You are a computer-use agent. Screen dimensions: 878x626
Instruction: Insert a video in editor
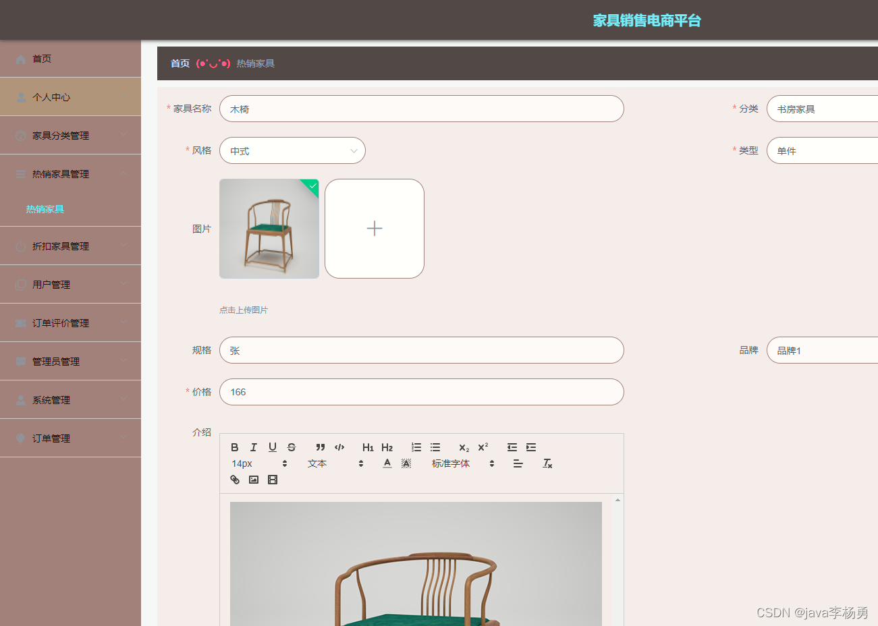[x=273, y=480]
